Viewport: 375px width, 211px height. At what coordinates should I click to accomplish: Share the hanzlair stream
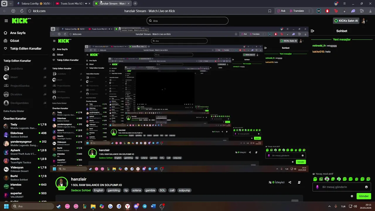[x=290, y=182]
